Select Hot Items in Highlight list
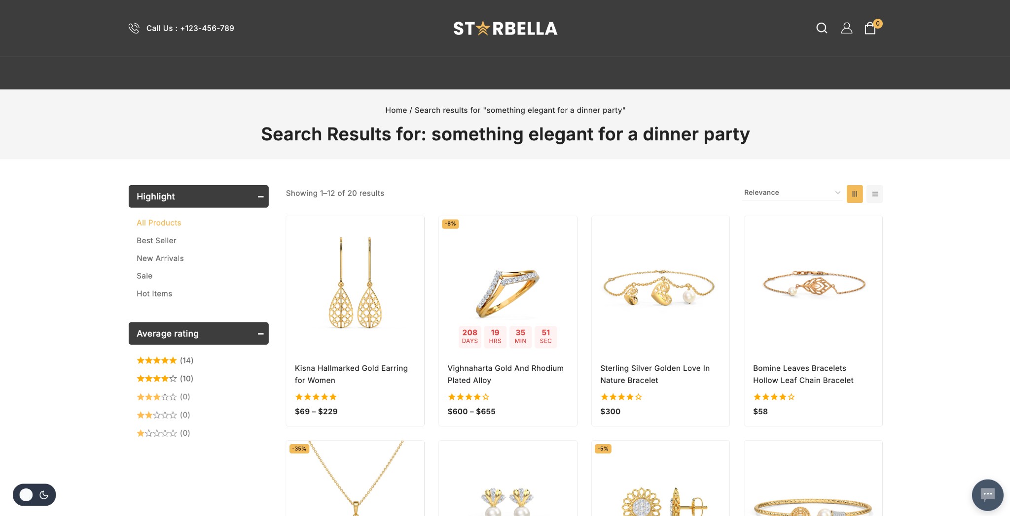The width and height of the screenshot is (1010, 516). (x=154, y=293)
